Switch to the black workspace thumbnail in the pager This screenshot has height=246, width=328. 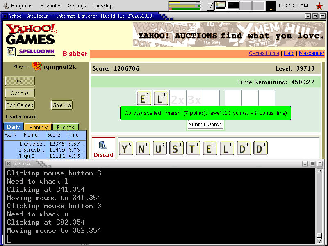(233, 6)
